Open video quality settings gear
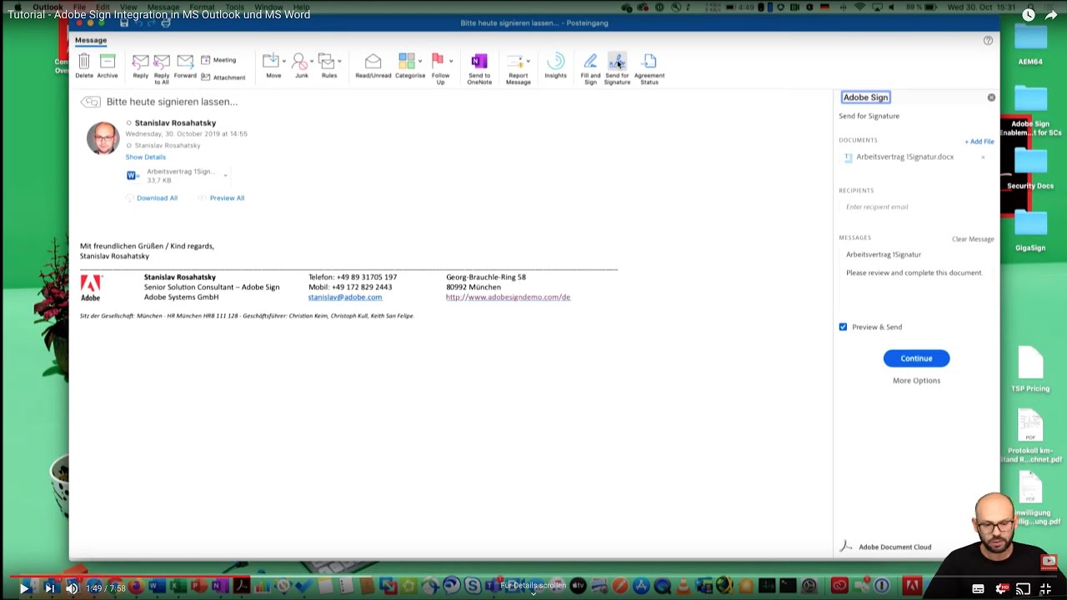 (x=1001, y=588)
